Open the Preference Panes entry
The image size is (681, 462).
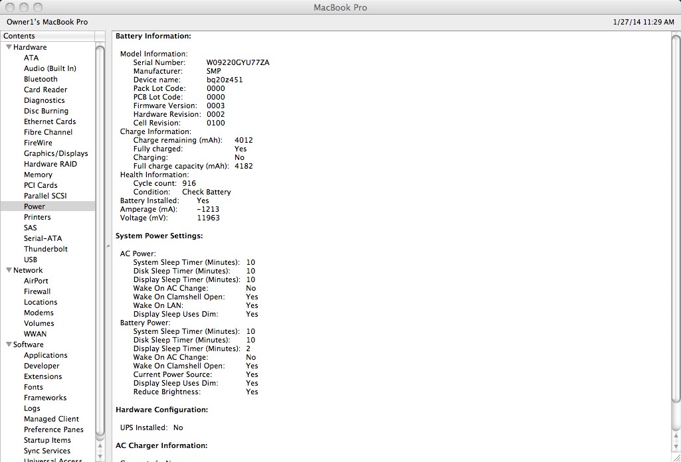point(54,430)
